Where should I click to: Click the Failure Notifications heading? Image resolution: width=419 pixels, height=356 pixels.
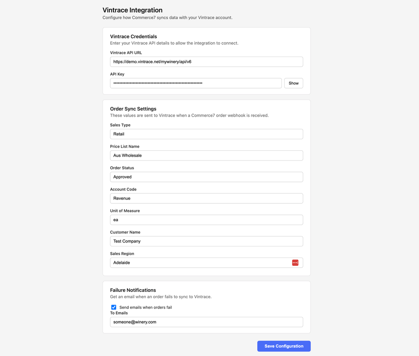point(133,290)
